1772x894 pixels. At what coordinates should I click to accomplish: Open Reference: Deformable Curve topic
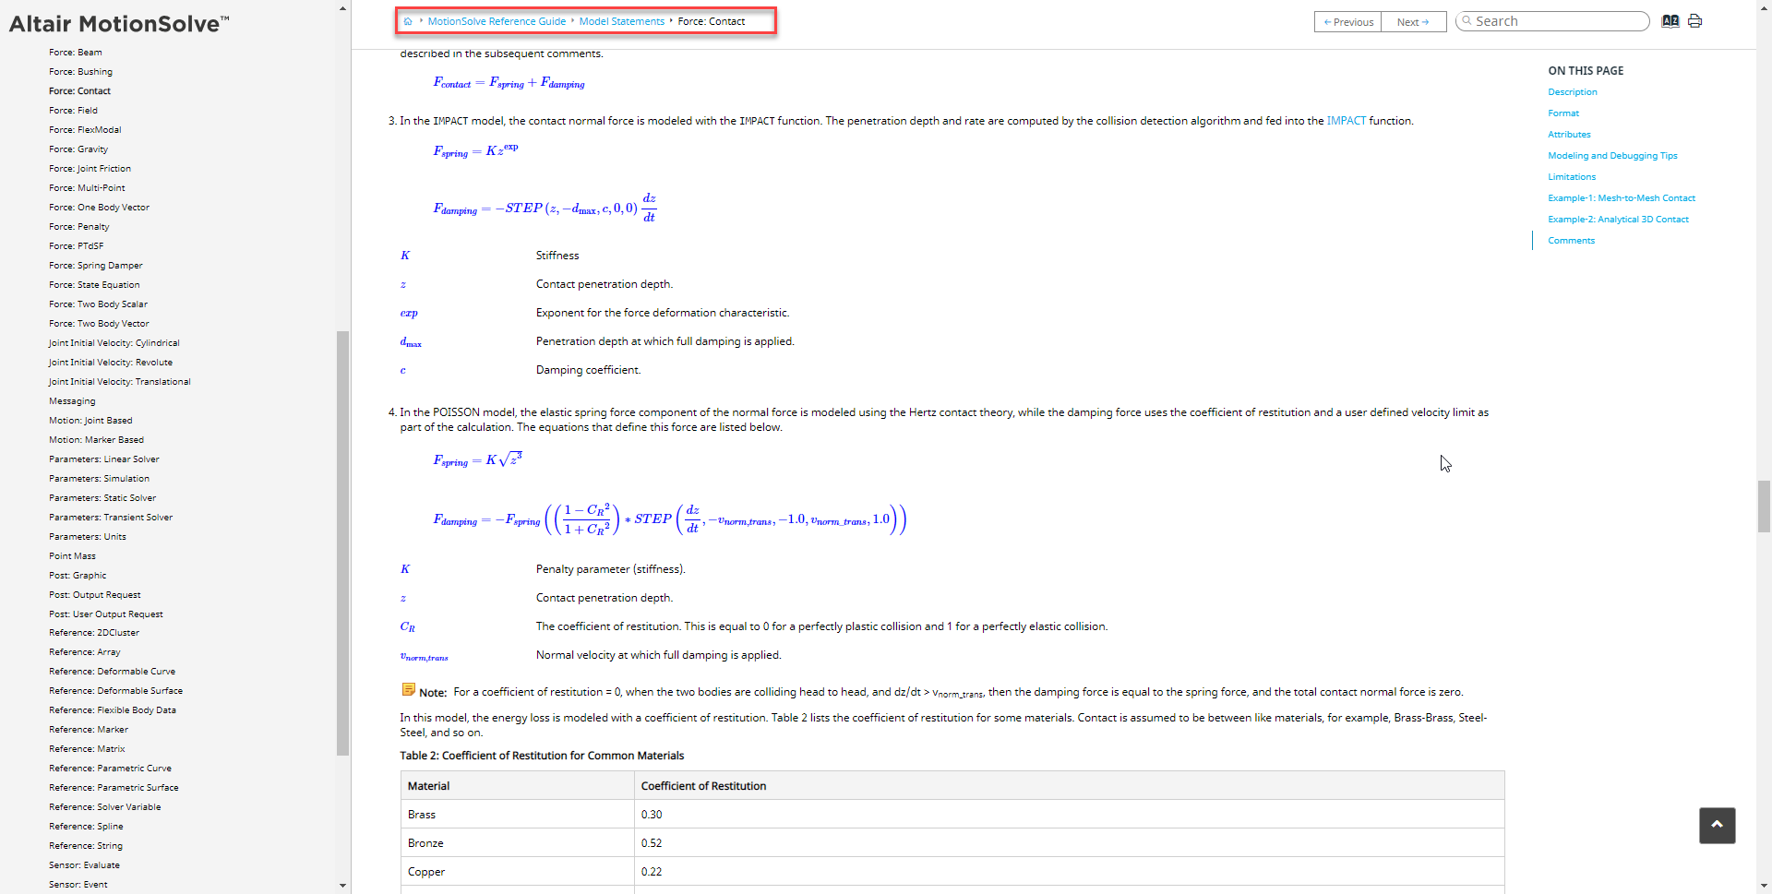click(112, 672)
